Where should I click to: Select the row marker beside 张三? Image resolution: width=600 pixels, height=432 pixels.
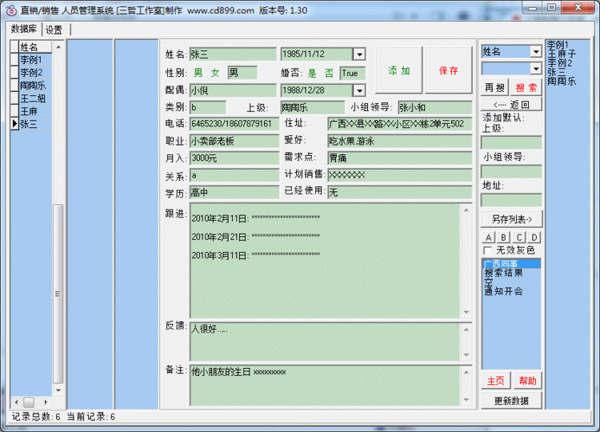14,124
